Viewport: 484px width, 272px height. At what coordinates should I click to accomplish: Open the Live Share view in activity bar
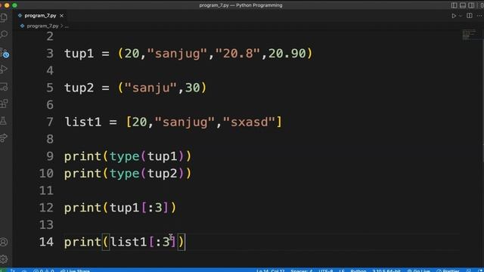4,138
